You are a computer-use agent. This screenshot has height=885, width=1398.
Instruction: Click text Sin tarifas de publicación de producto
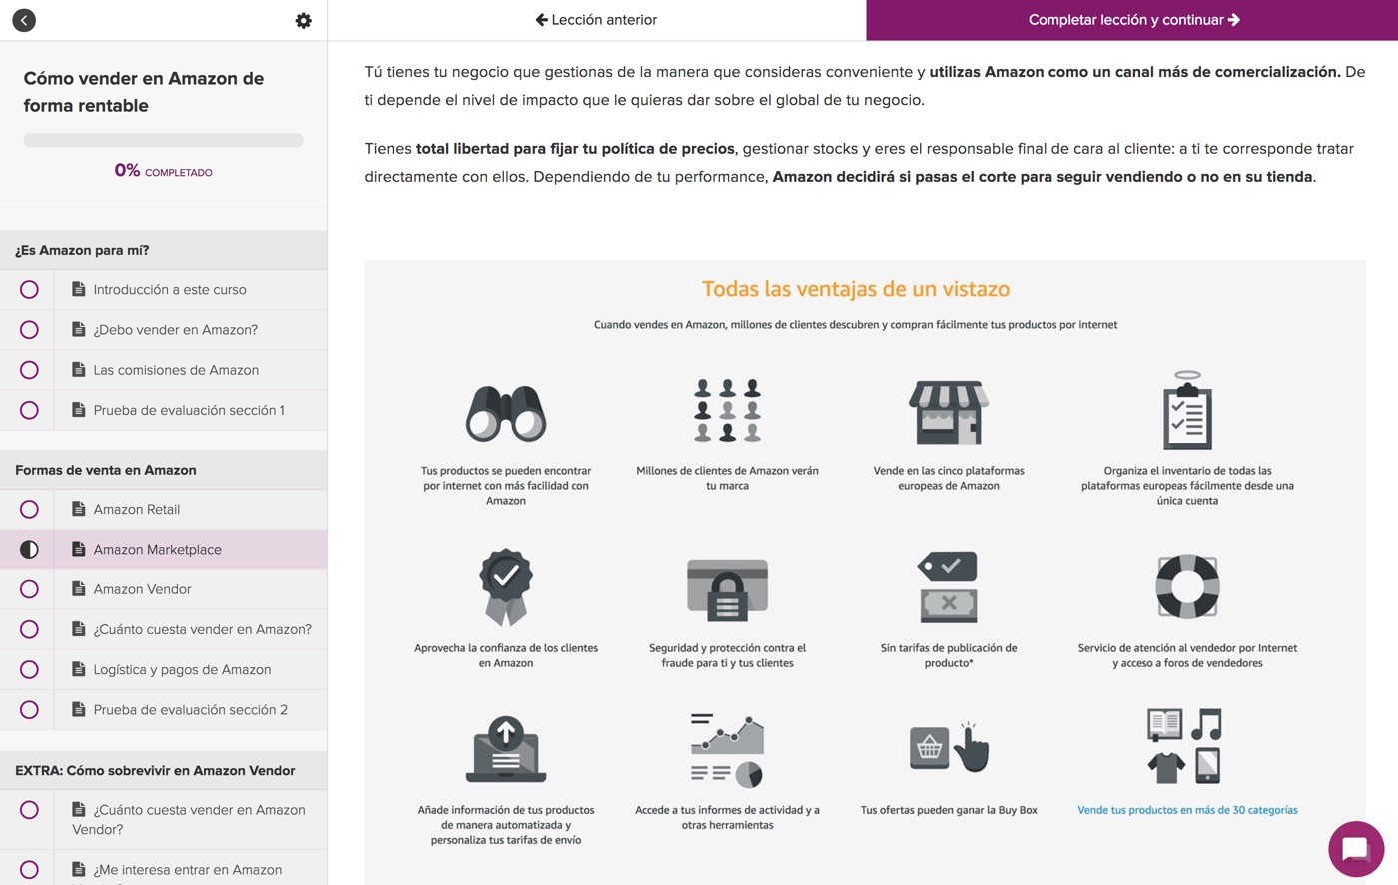coord(949,655)
